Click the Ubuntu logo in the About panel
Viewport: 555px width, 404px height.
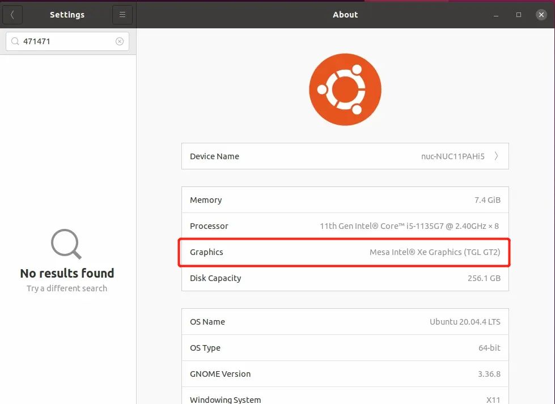[x=345, y=89]
